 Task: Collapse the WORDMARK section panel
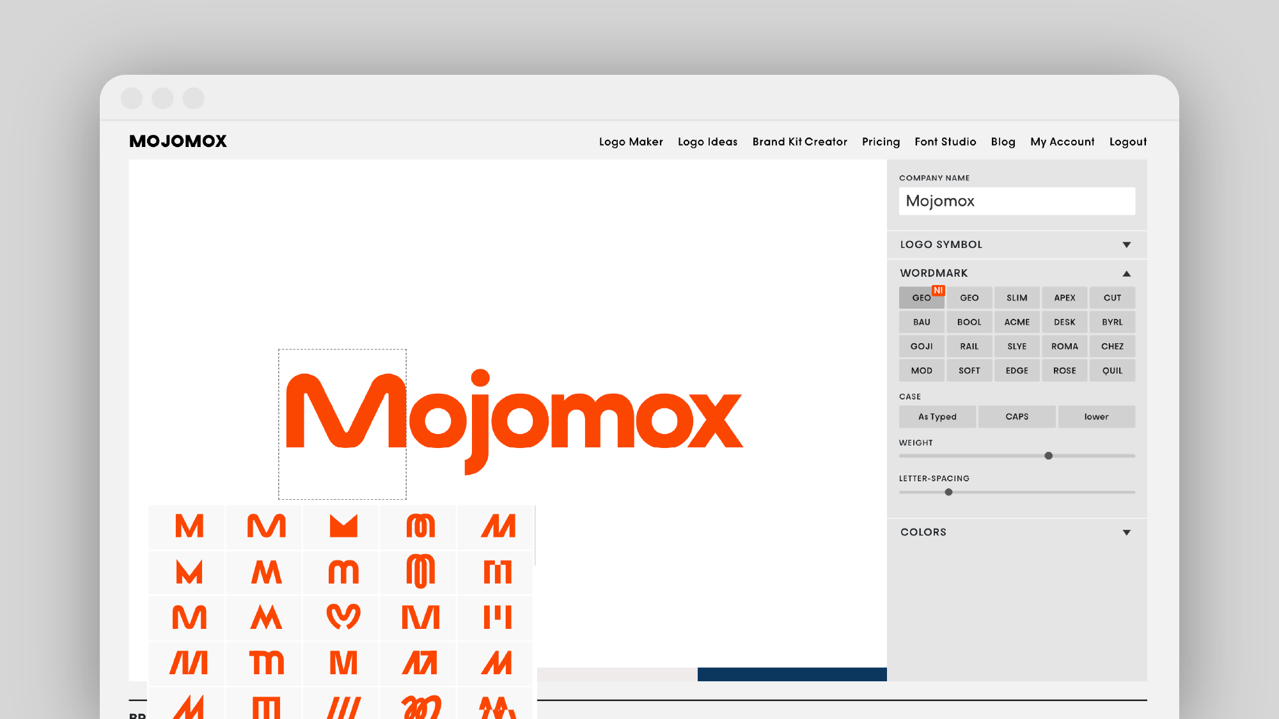pos(1127,273)
